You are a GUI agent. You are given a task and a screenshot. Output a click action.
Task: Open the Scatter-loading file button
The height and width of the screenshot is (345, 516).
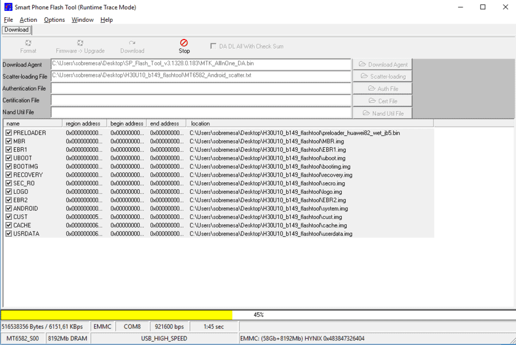point(383,76)
